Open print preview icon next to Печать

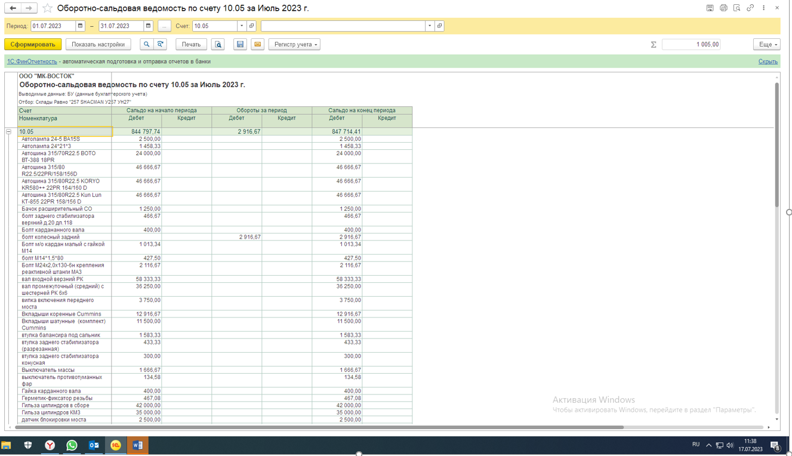pos(218,44)
